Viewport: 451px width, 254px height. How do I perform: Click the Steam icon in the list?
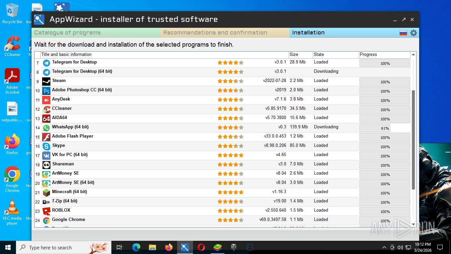pyautogui.click(x=46, y=81)
